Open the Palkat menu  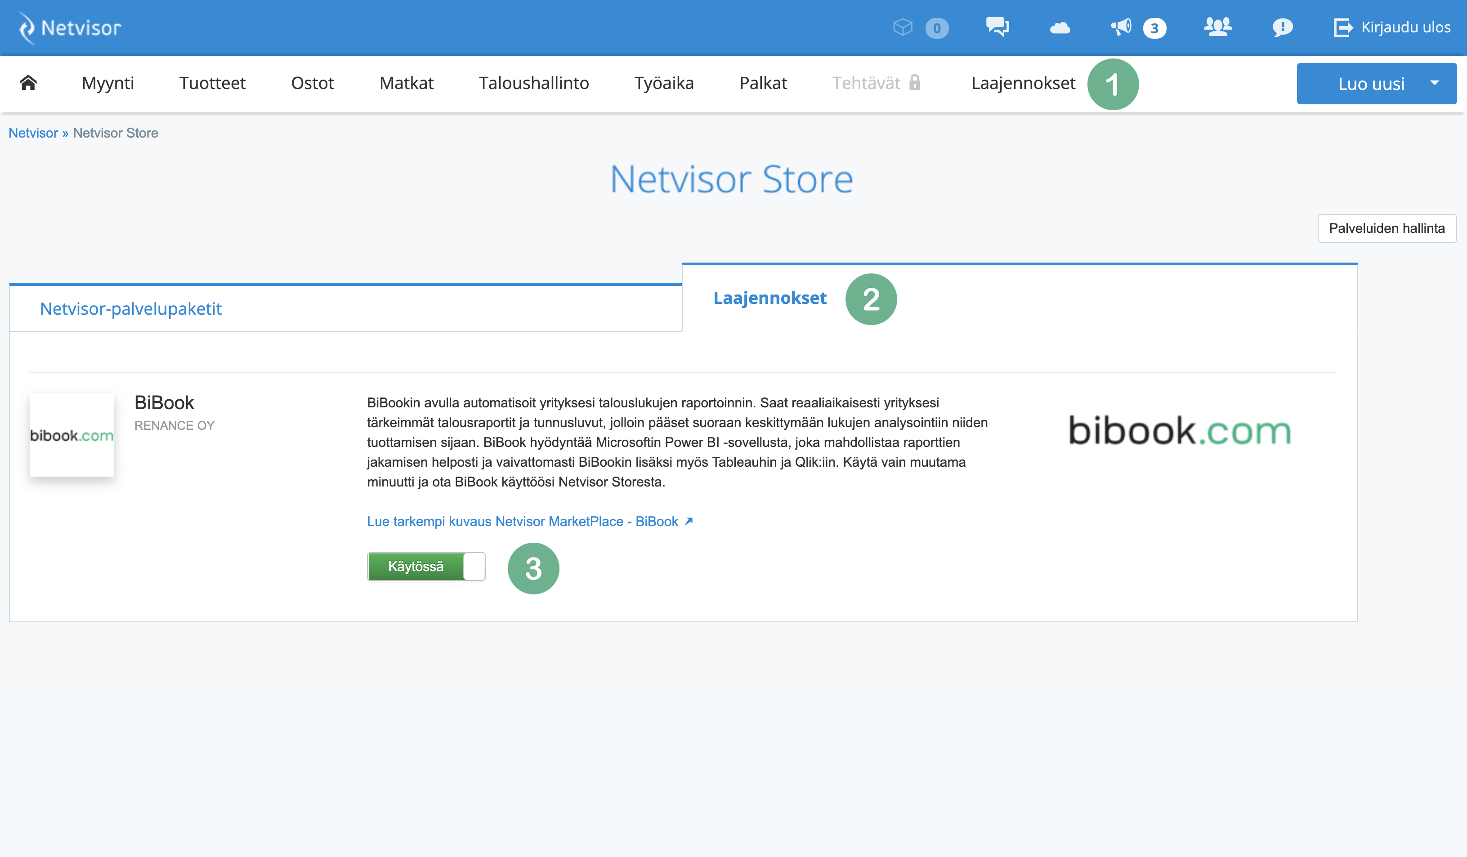pyautogui.click(x=763, y=83)
